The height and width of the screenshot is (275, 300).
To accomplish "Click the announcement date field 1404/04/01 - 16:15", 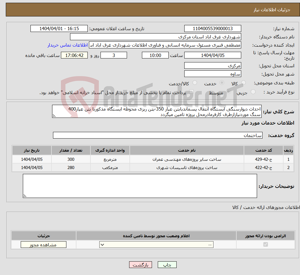I will pos(59,29).
